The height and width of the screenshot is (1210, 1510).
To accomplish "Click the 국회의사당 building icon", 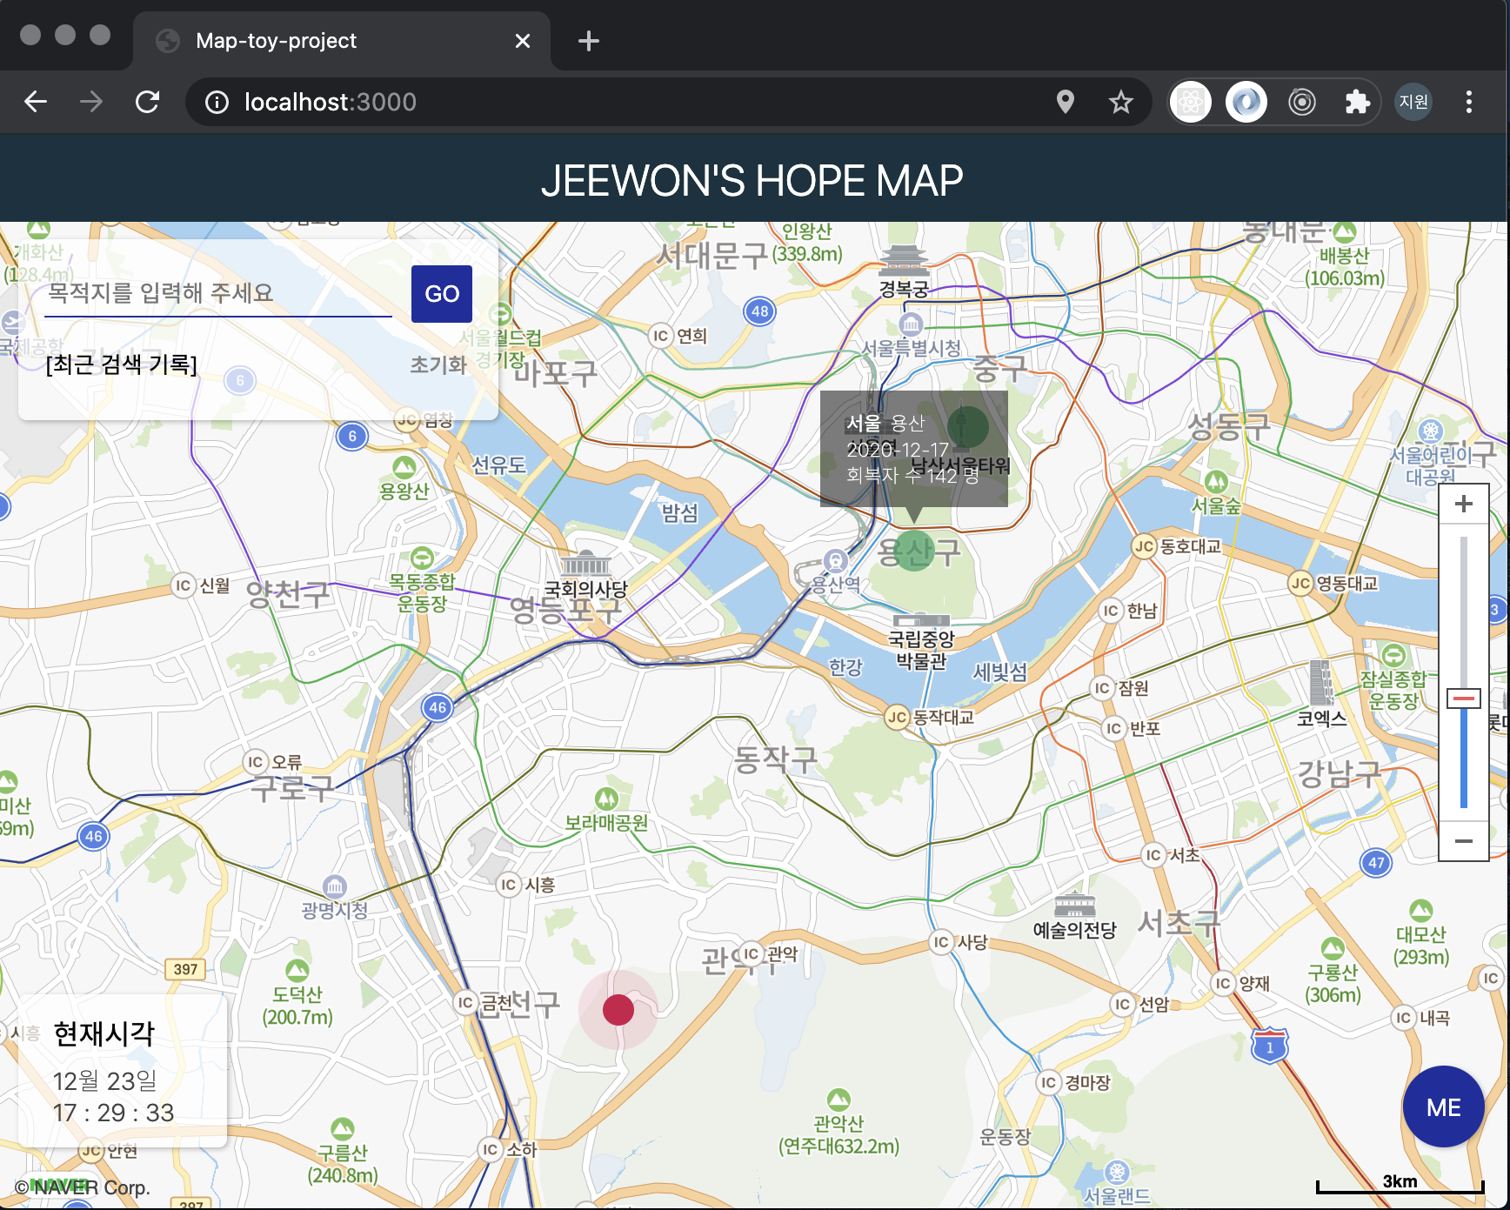I will click(585, 564).
